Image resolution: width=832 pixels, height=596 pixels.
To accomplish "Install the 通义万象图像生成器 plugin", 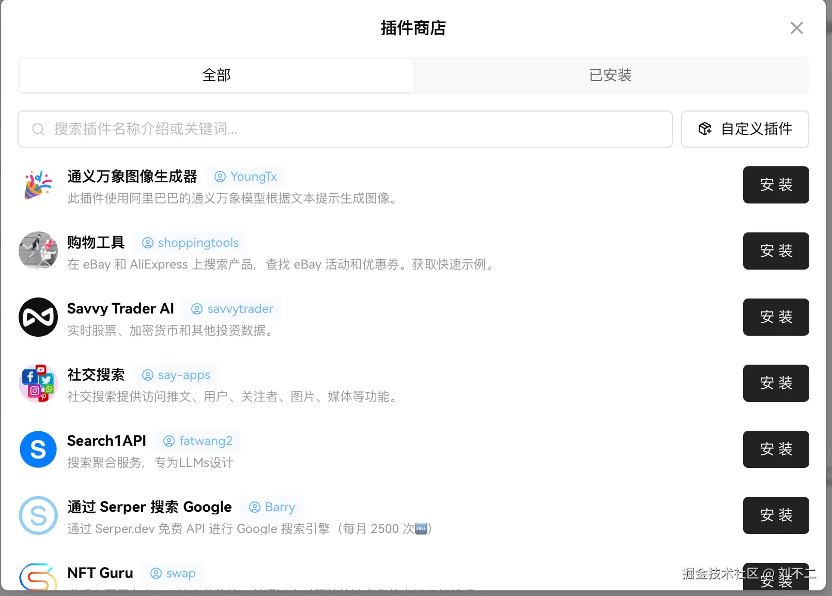I will pyautogui.click(x=776, y=185).
